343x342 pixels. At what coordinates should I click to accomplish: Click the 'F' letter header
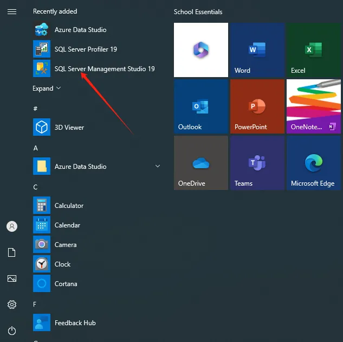[x=35, y=305]
